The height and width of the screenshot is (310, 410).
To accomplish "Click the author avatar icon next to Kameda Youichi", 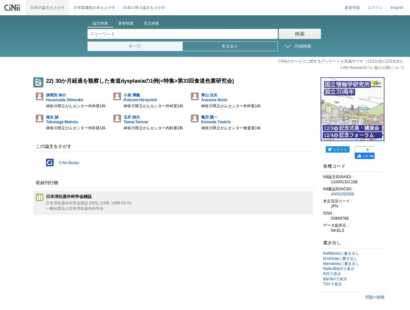I will pos(195,118).
